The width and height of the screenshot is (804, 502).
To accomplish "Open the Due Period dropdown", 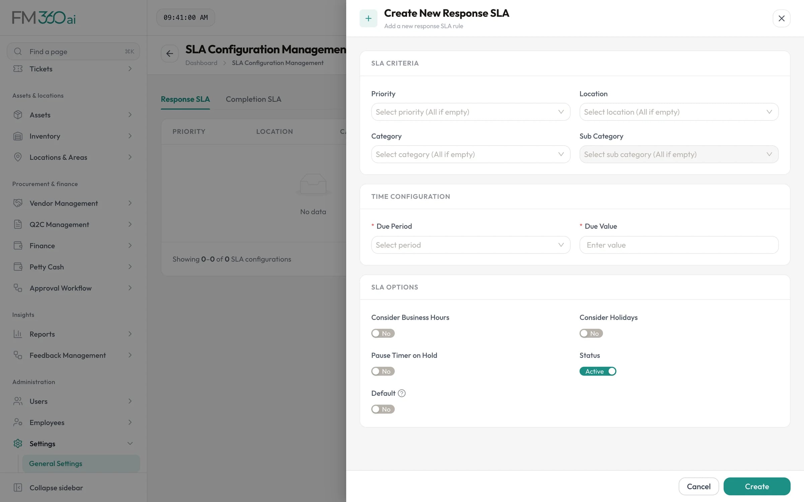I will pyautogui.click(x=471, y=245).
